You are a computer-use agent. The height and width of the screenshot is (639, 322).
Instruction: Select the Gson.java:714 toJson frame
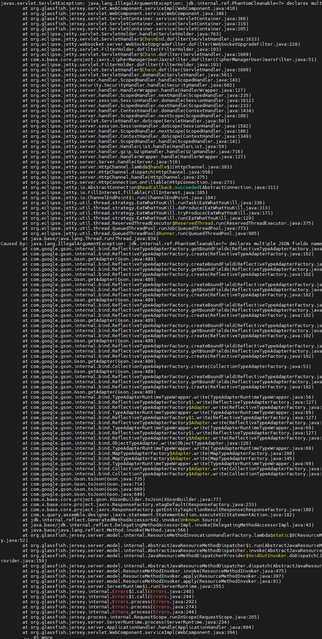(84, 484)
